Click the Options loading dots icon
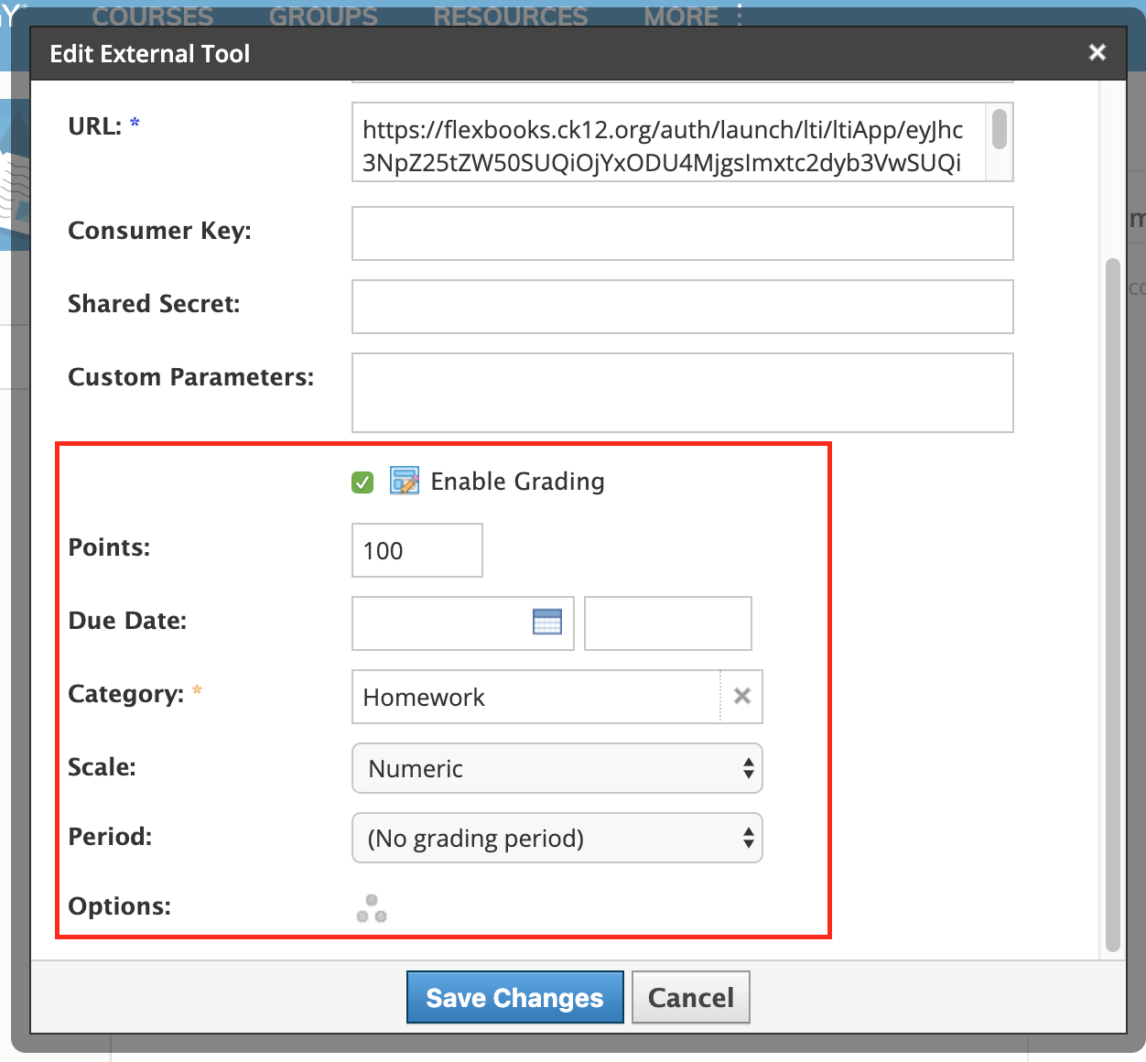The height and width of the screenshot is (1062, 1146). pyautogui.click(x=372, y=908)
